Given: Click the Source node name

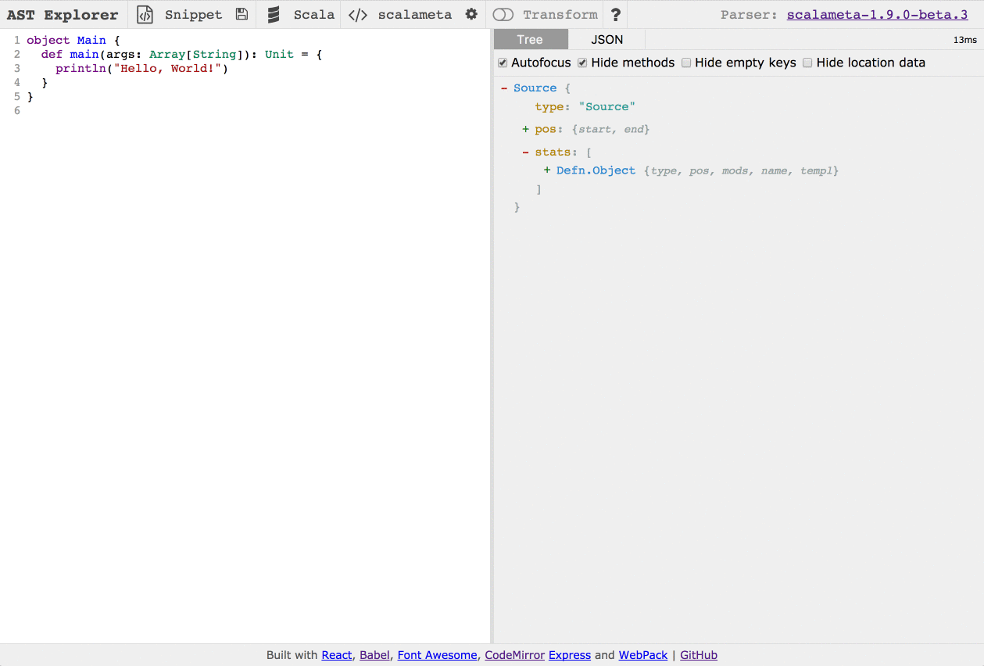Looking at the screenshot, I should [535, 88].
